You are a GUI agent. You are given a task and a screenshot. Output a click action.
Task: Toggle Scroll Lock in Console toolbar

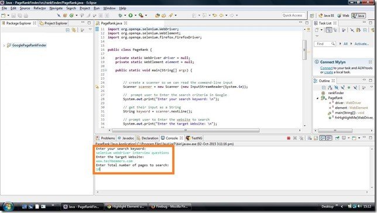316,138
